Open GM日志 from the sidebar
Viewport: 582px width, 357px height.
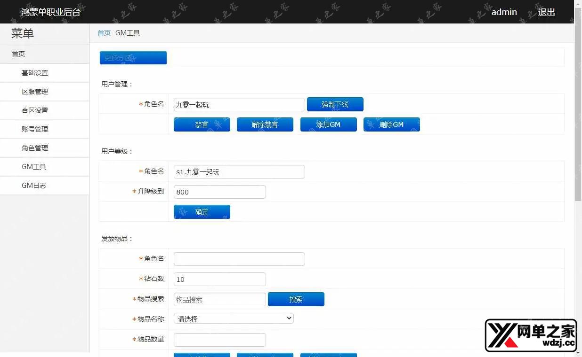click(34, 186)
